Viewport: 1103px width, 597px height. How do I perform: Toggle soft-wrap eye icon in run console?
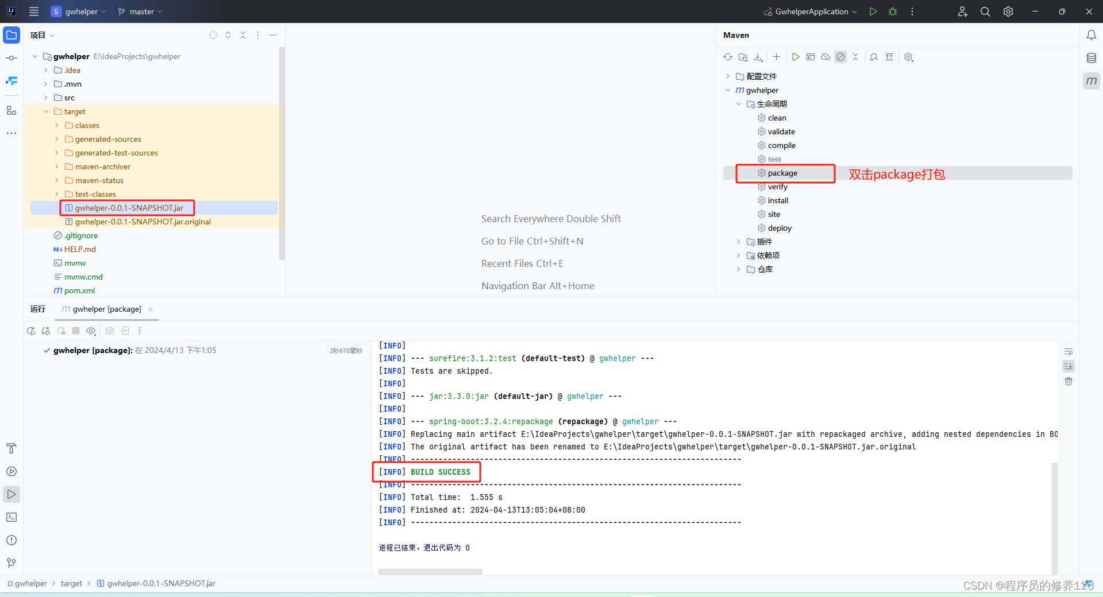pyautogui.click(x=91, y=331)
